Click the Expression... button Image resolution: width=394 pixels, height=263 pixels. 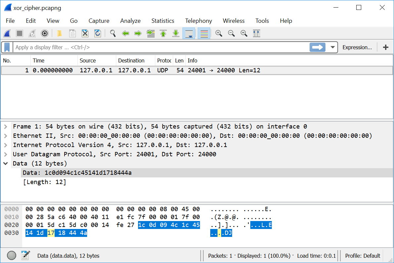357,47
